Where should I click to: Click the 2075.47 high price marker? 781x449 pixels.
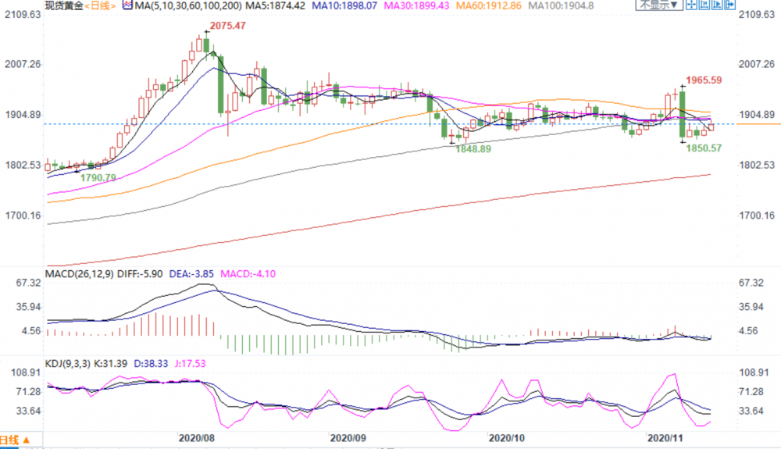227,26
